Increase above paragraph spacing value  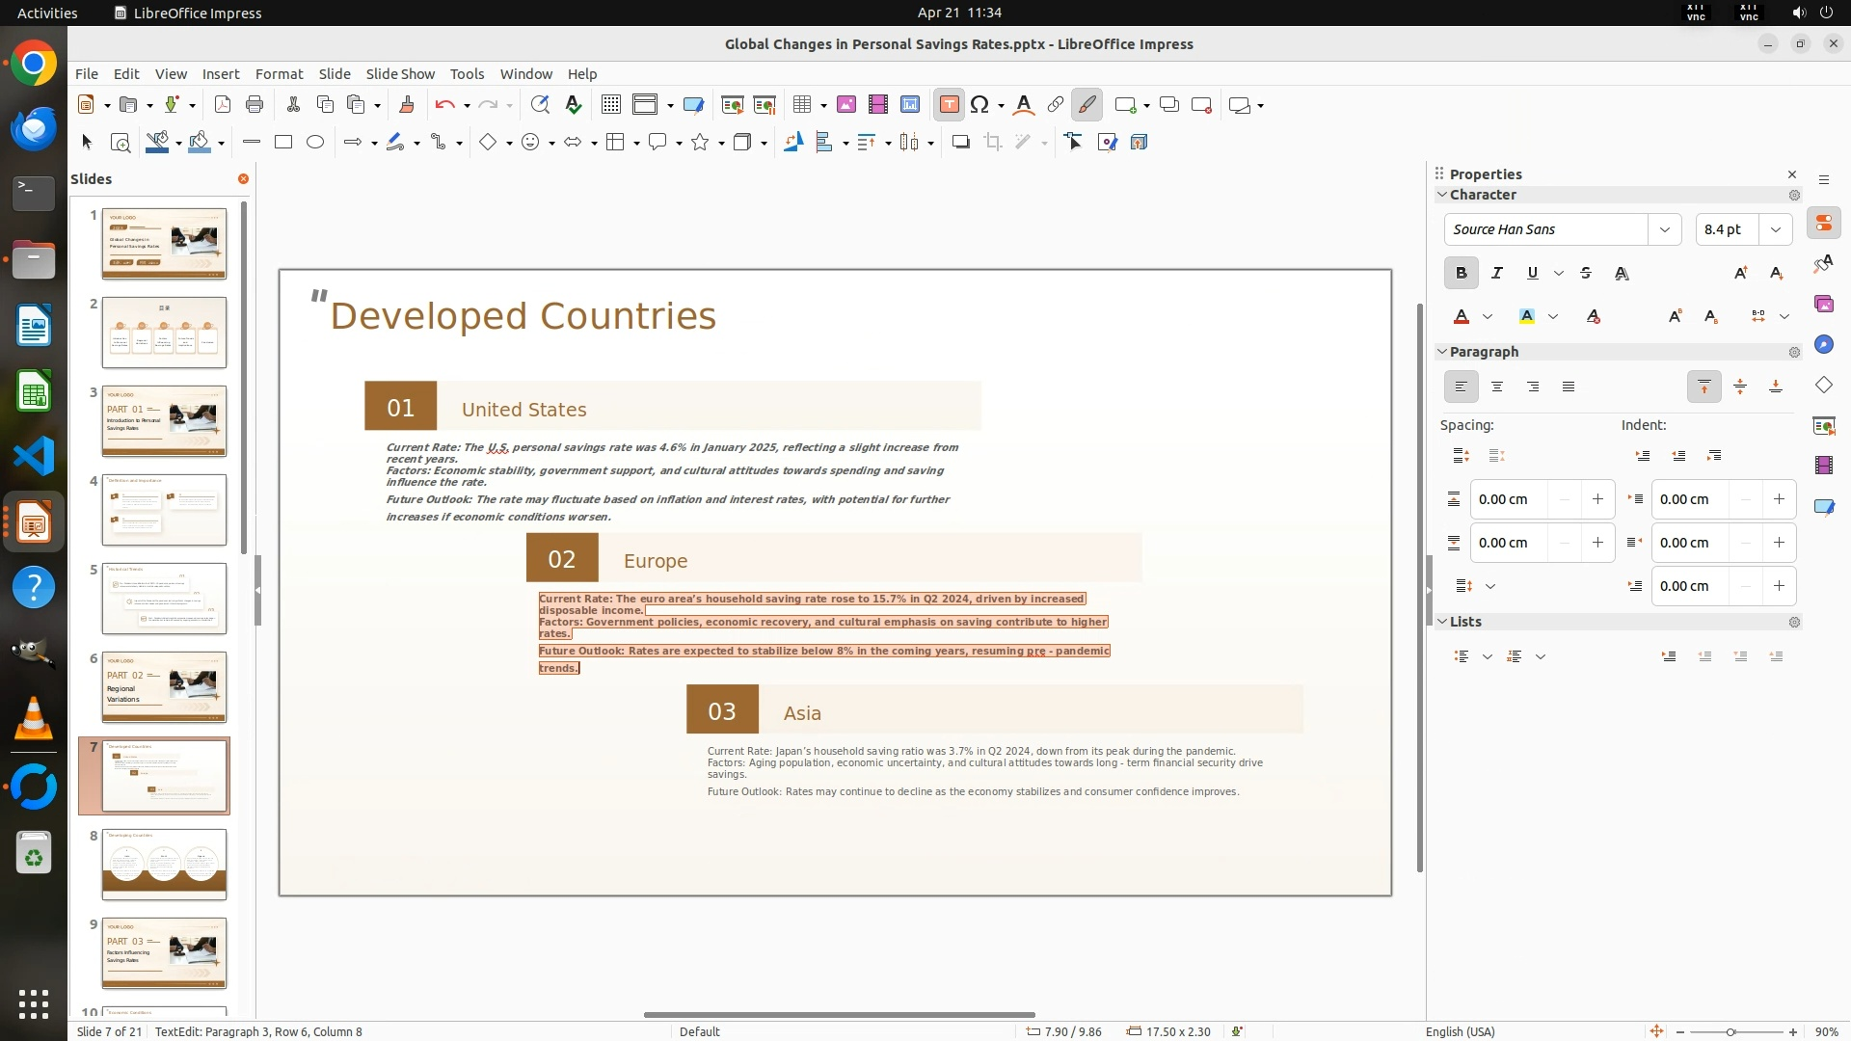pyautogui.click(x=1597, y=499)
